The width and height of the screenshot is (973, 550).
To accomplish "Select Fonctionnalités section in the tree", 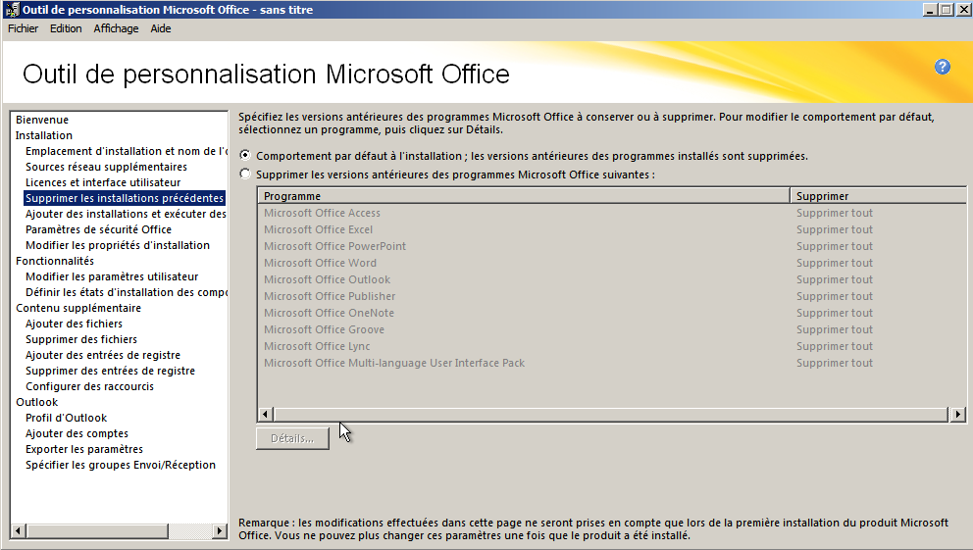I will coord(55,261).
